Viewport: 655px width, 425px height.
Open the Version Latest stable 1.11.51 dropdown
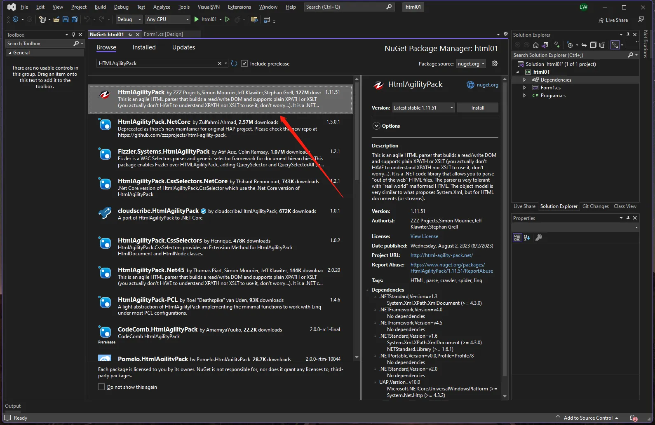[x=423, y=108]
